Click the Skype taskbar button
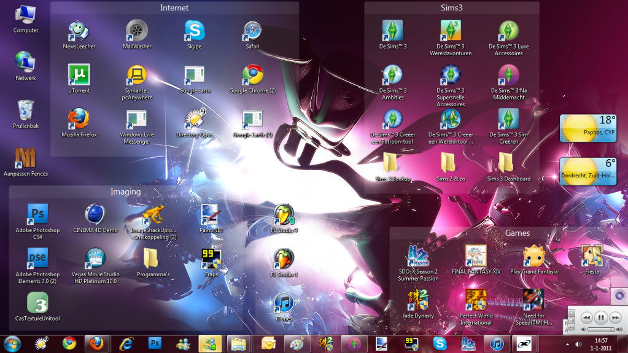This screenshot has width=628, height=353. [440, 344]
